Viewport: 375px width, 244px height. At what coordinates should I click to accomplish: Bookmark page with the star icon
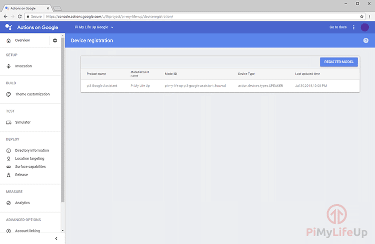362,16
